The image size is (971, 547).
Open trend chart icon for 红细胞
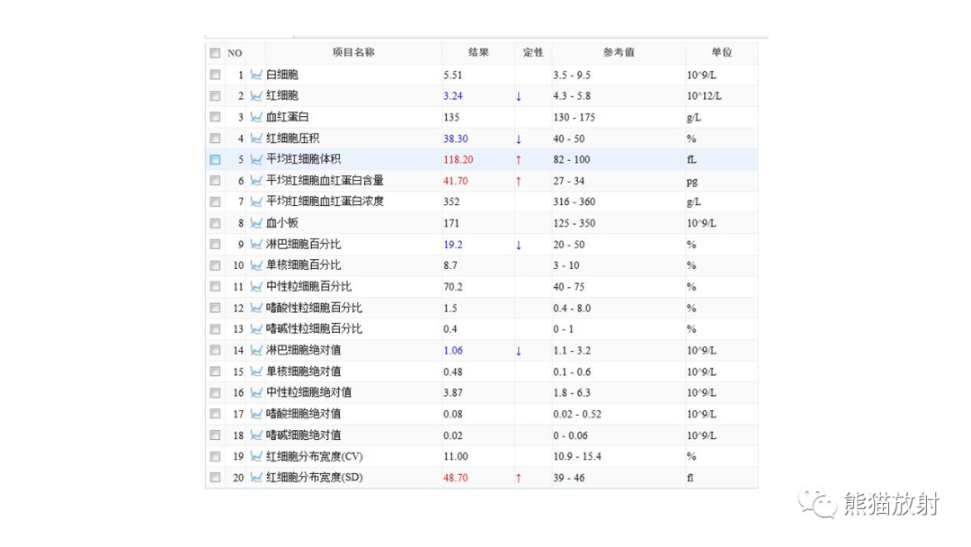click(255, 95)
